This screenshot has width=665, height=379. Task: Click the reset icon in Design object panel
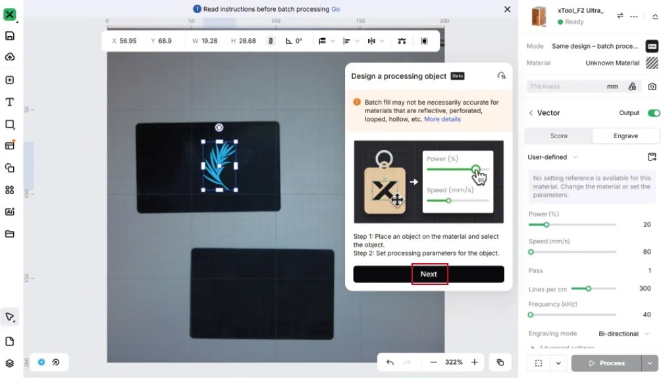tap(502, 76)
